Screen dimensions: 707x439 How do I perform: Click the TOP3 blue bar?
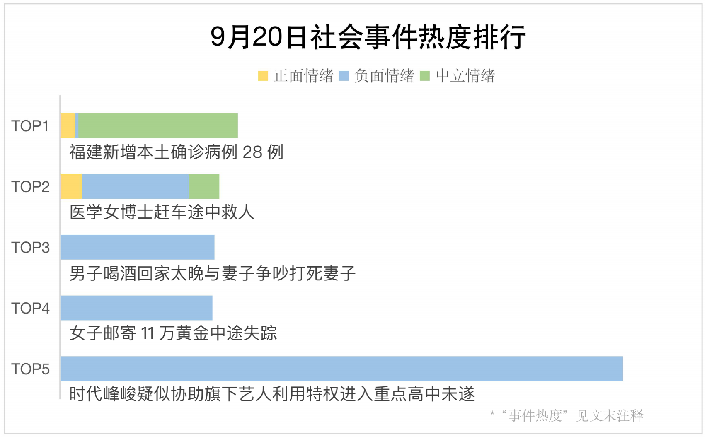click(x=138, y=247)
